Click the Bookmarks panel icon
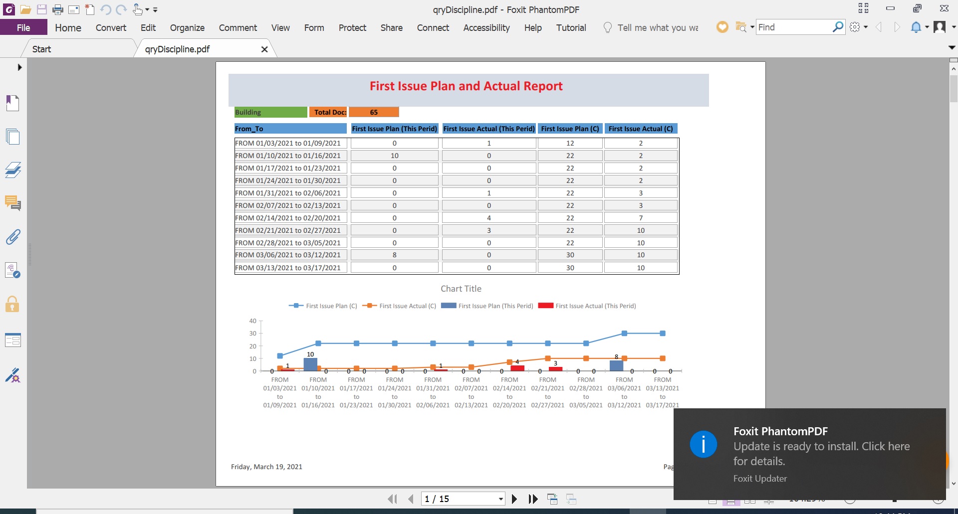This screenshot has width=958, height=514. click(12, 103)
